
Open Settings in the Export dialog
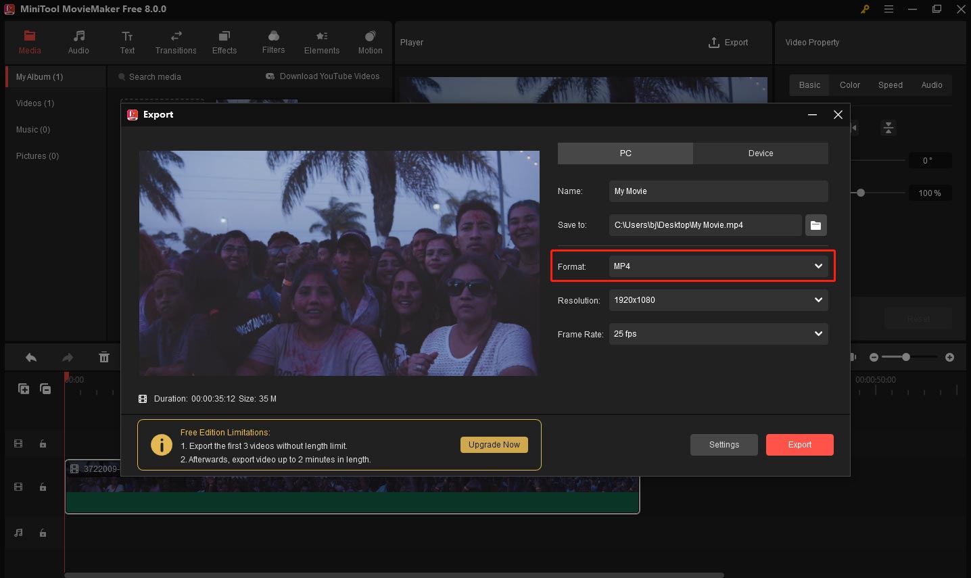[x=724, y=445]
